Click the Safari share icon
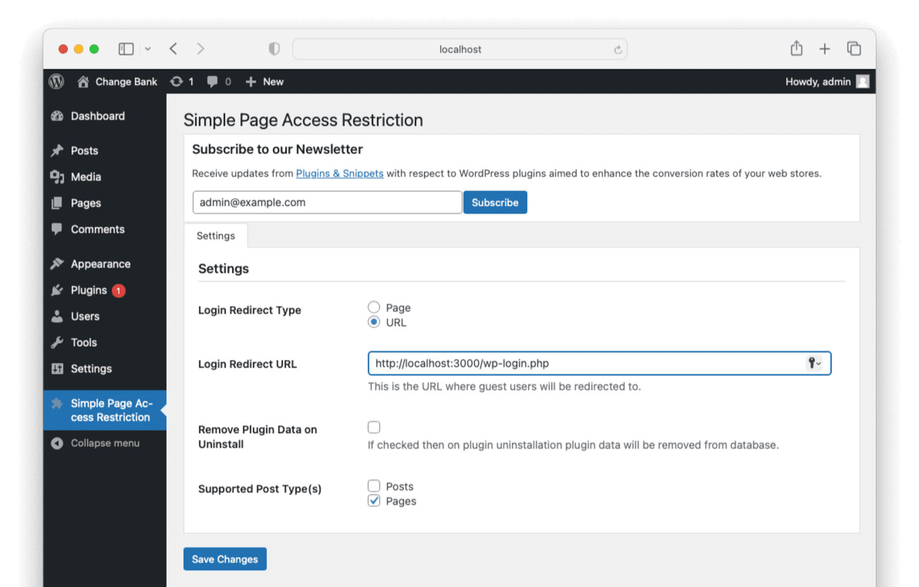The image size is (919, 587). (796, 49)
